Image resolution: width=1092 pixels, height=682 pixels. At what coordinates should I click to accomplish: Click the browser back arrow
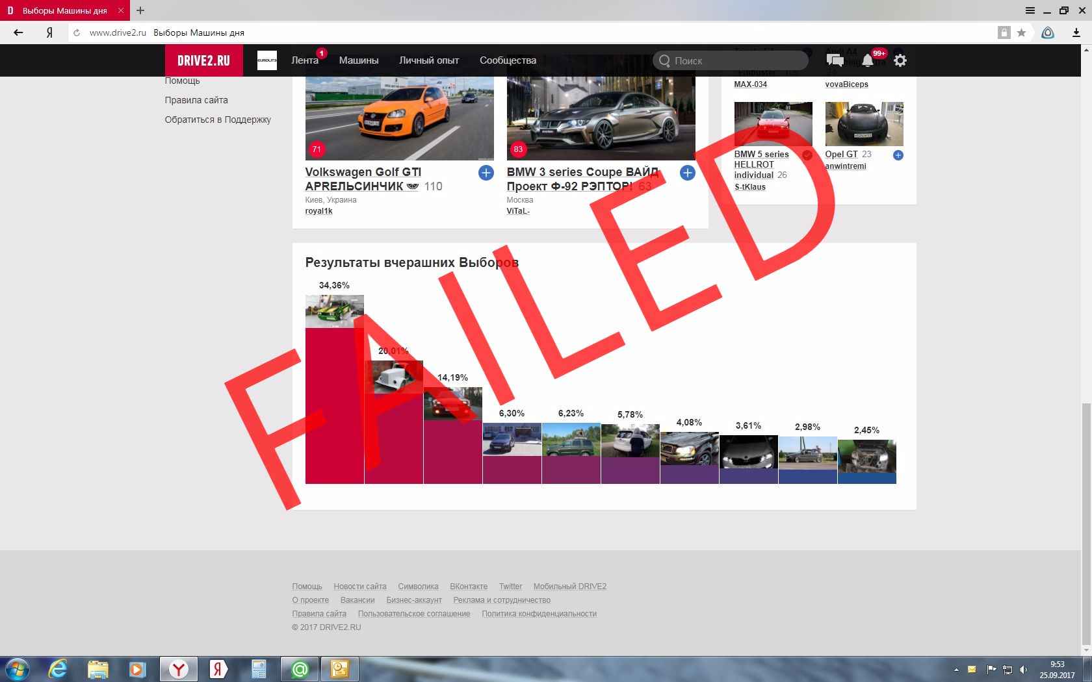click(x=18, y=32)
